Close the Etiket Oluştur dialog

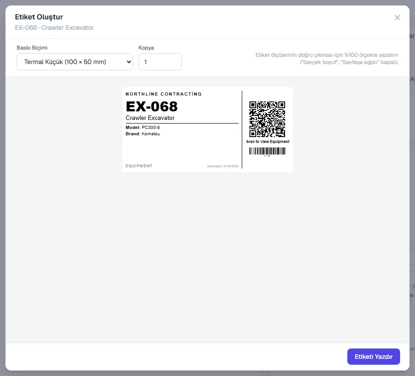click(397, 18)
